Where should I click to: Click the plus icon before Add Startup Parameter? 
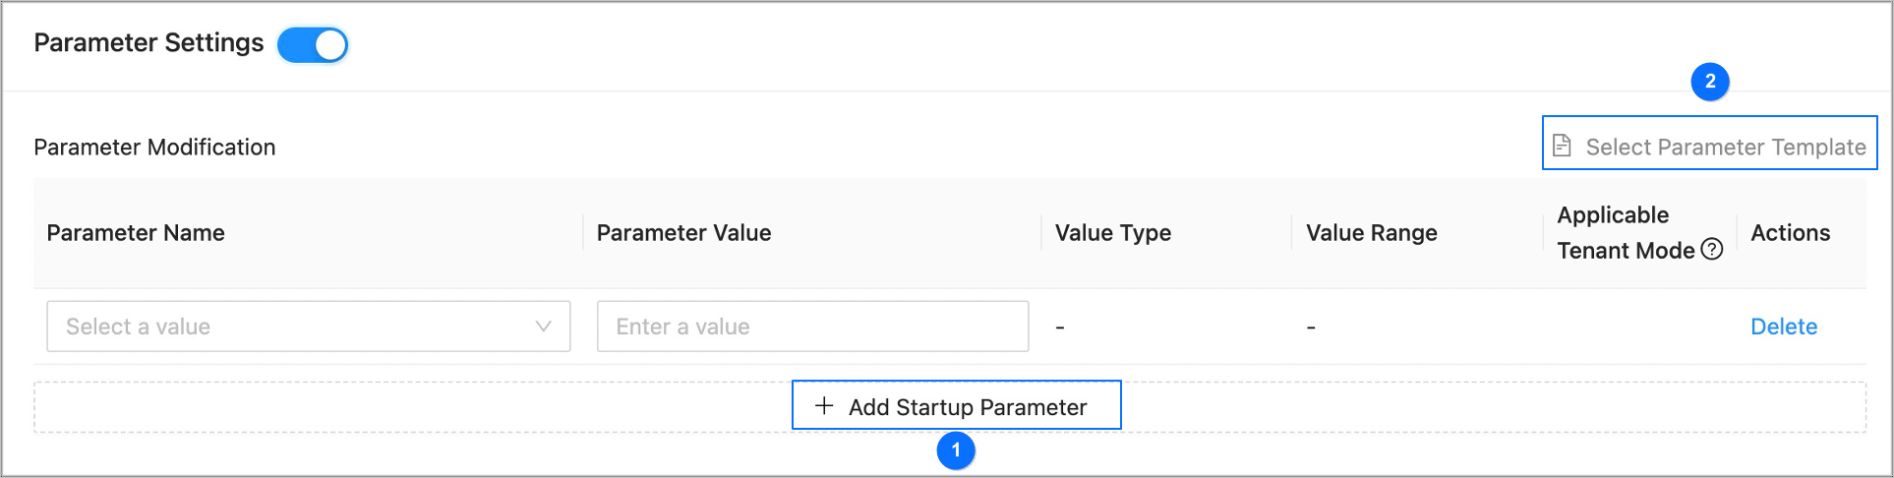pyautogui.click(x=824, y=406)
